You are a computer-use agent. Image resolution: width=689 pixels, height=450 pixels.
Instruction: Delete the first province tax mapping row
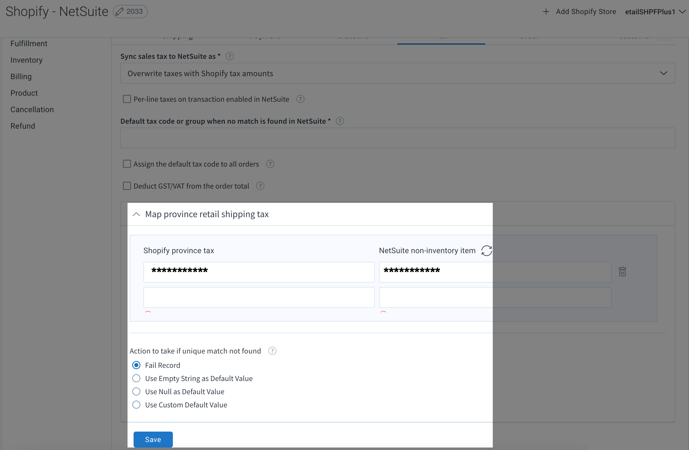pos(622,272)
